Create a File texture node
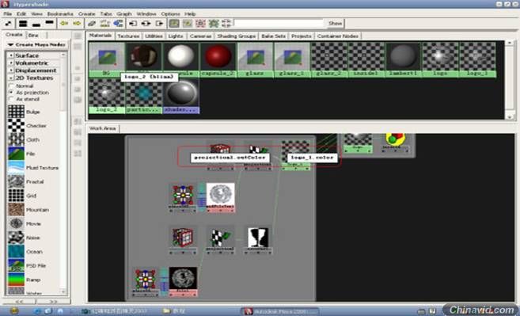 click(16, 154)
